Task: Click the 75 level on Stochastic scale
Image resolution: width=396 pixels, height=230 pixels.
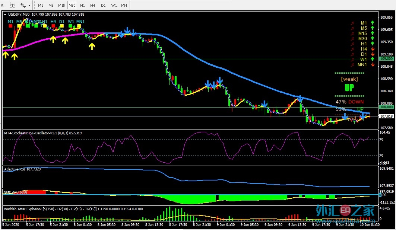Action: [x=381, y=140]
